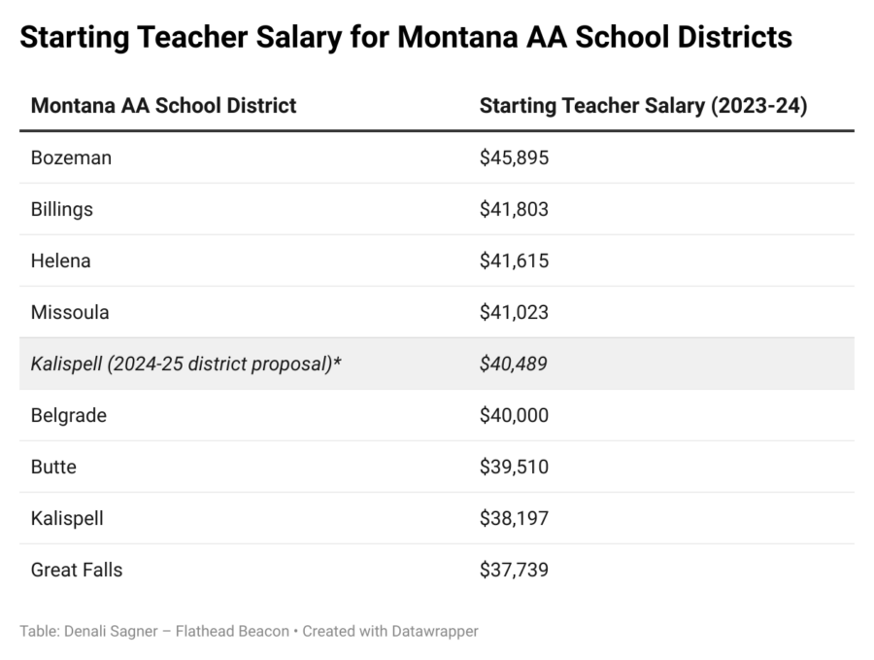Click the italic $40,489 proposal salary

coord(514,364)
